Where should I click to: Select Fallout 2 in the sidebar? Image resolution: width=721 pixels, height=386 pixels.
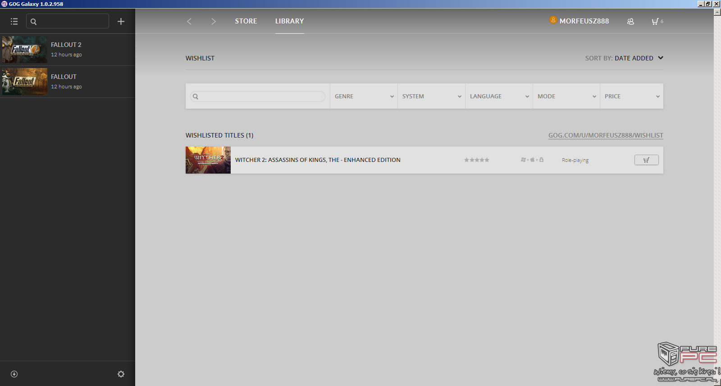pyautogui.click(x=68, y=50)
